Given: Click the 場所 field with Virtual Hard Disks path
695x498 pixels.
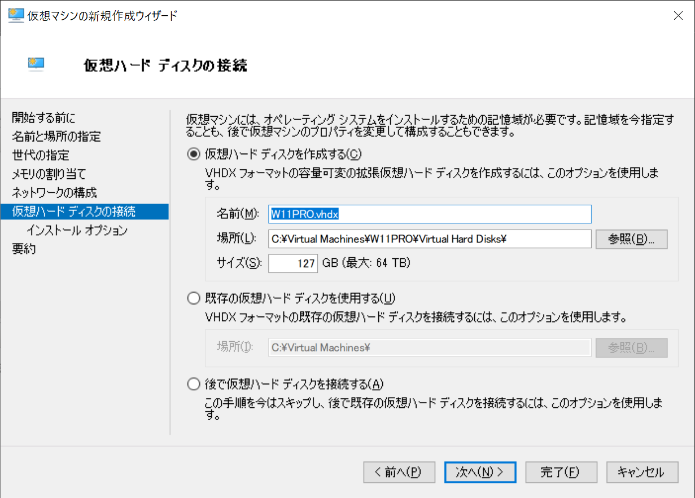Looking at the screenshot, I should 430,239.
